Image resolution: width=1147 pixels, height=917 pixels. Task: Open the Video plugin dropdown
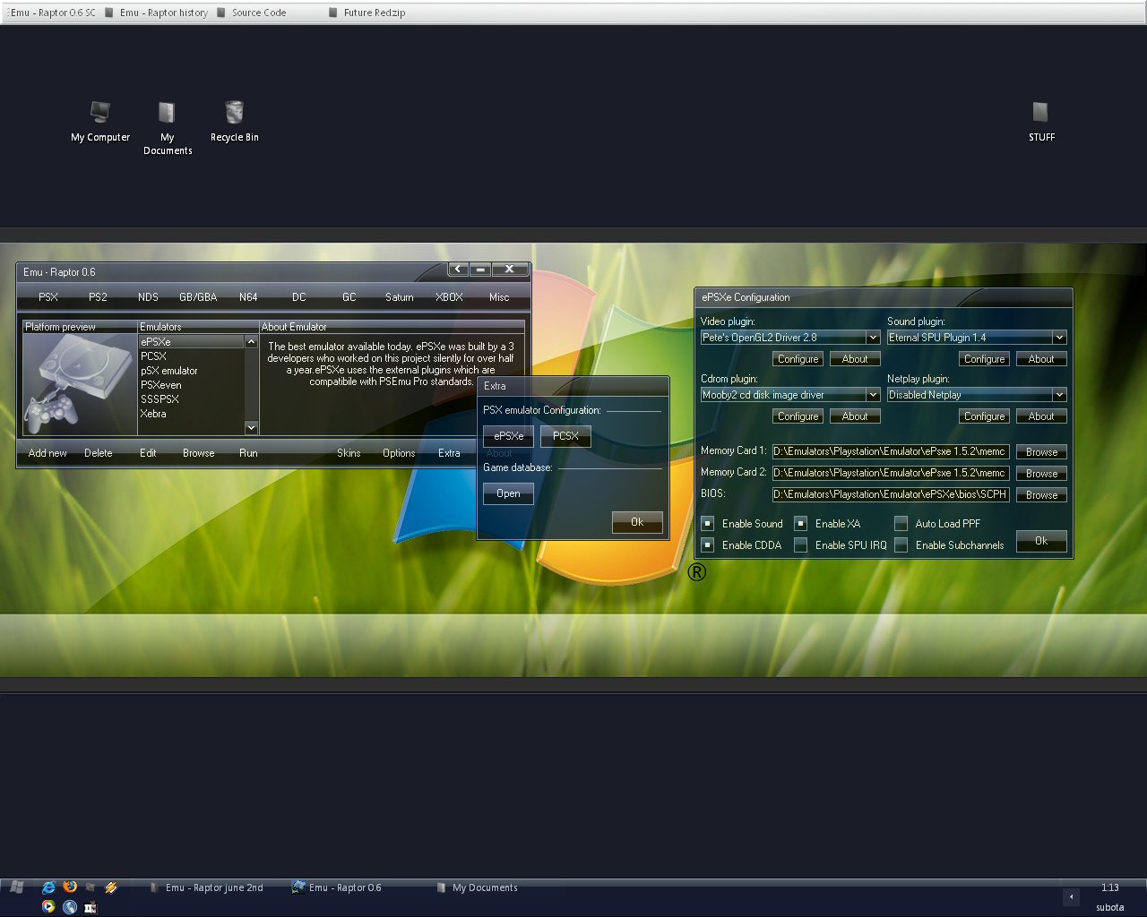pos(873,338)
